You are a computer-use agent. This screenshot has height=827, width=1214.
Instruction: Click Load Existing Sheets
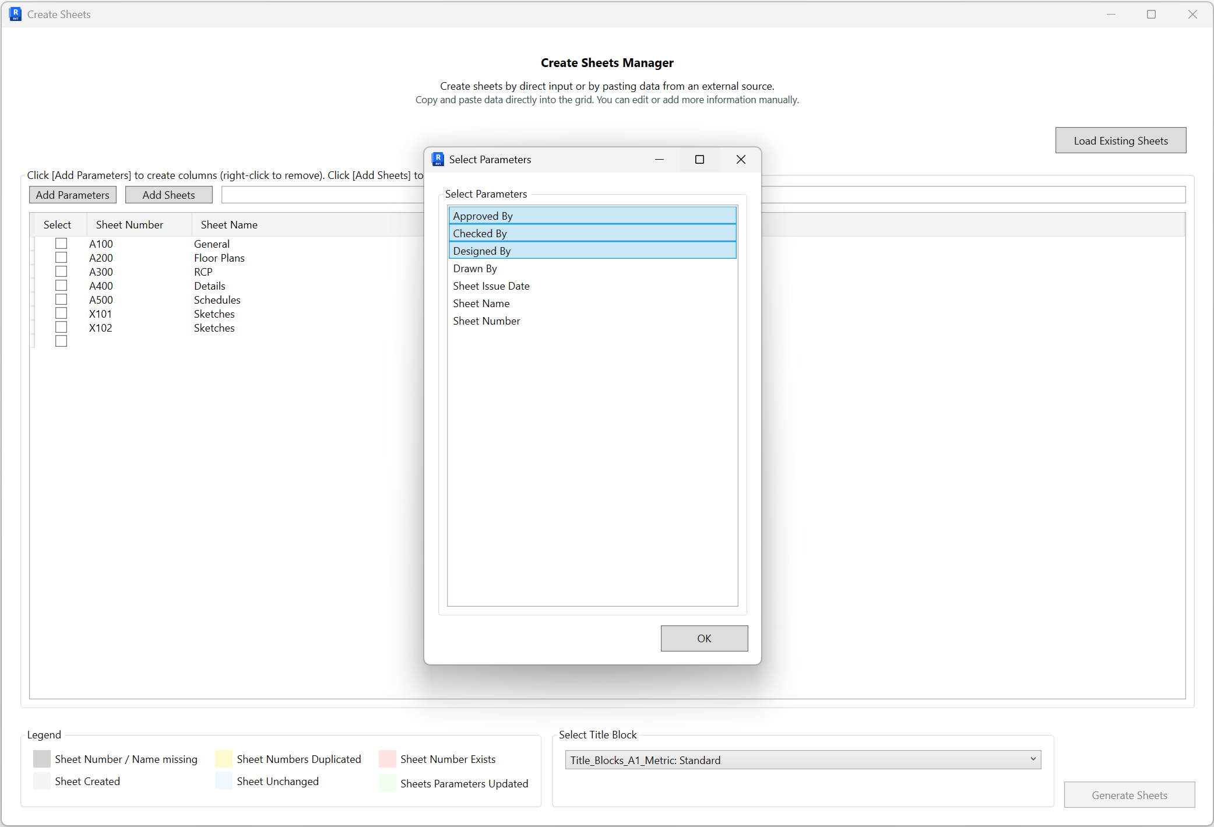pos(1120,140)
